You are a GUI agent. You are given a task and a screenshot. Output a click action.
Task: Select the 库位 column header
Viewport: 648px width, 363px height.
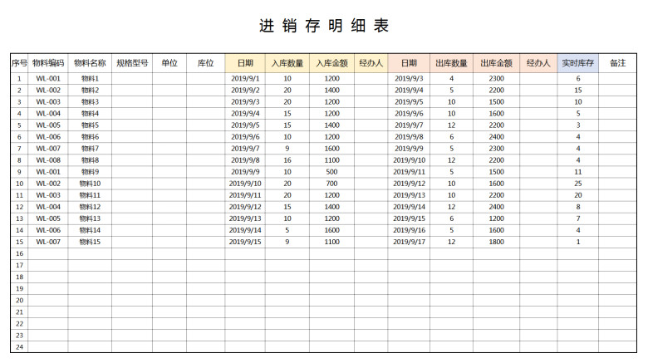205,63
